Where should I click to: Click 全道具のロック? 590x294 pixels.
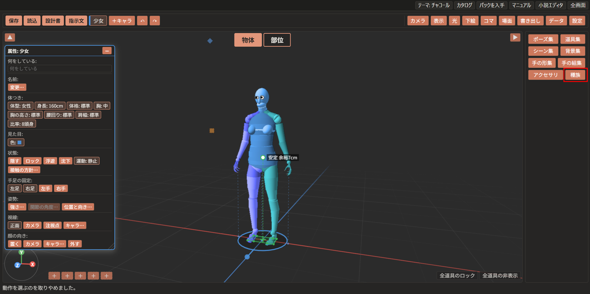[x=457, y=275]
